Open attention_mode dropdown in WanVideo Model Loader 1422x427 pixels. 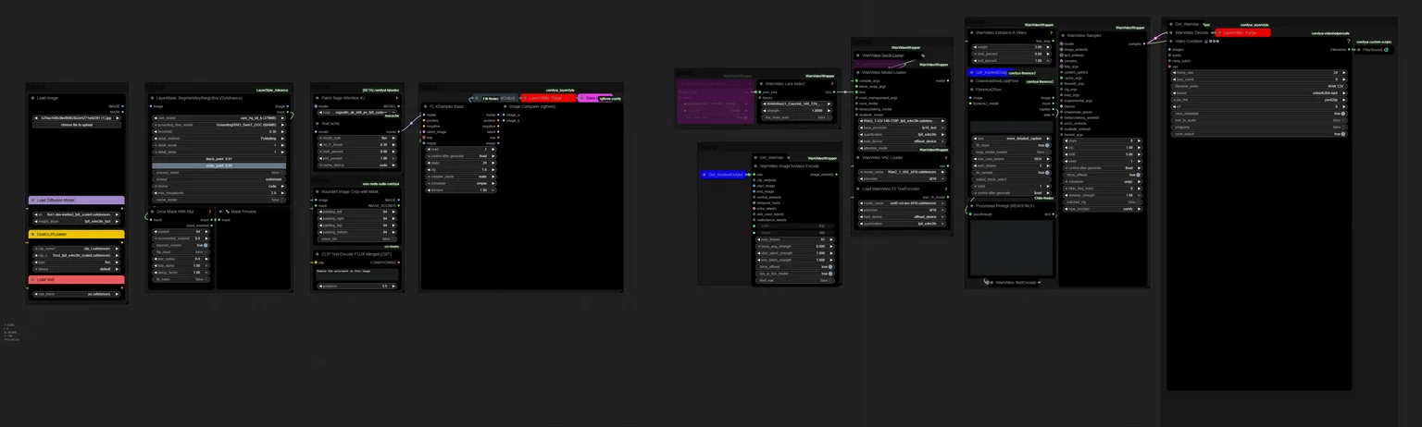click(x=901, y=148)
